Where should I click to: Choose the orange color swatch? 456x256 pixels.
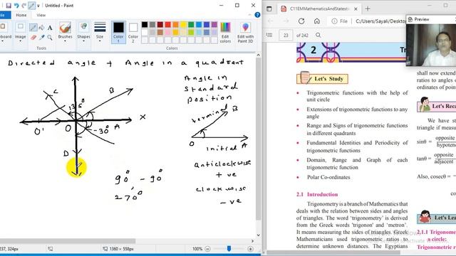(176, 25)
